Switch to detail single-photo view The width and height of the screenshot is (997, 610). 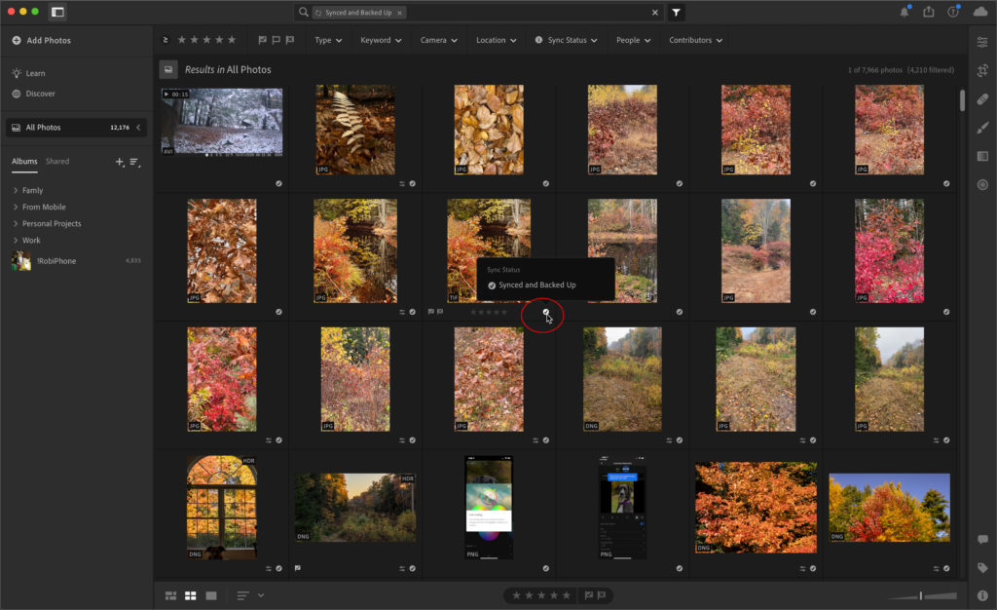tap(211, 595)
